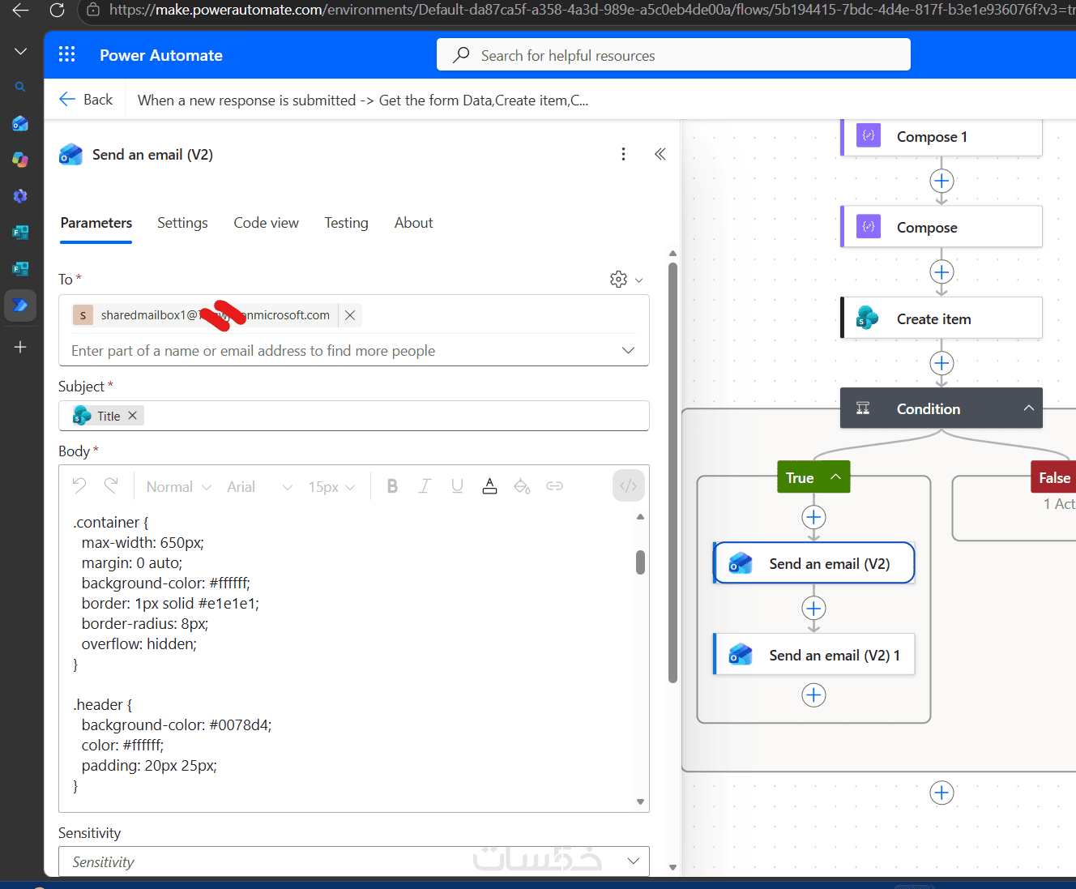The height and width of the screenshot is (889, 1076).
Task: Toggle italic formatting in the body editor
Action: [425, 486]
